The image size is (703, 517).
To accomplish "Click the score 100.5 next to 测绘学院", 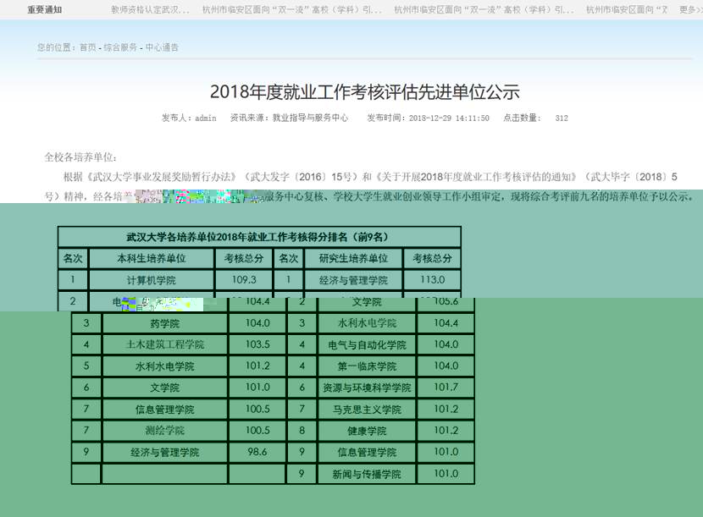I will click(257, 431).
